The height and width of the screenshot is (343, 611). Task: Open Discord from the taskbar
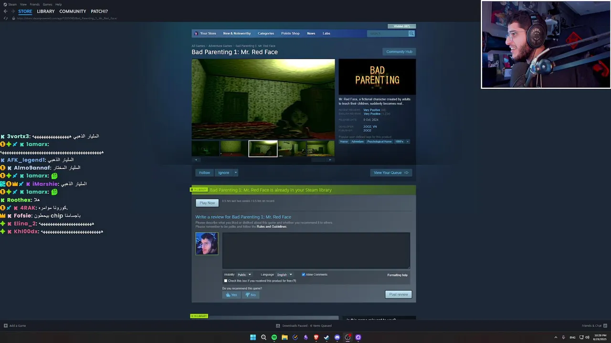tap(337, 337)
